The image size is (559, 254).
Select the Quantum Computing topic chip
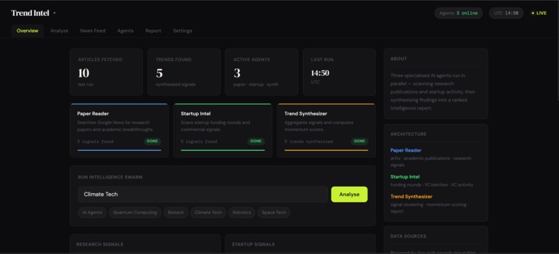pos(135,212)
